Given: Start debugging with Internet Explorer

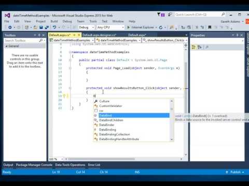Looking at the screenshot, I should pos(141,27).
